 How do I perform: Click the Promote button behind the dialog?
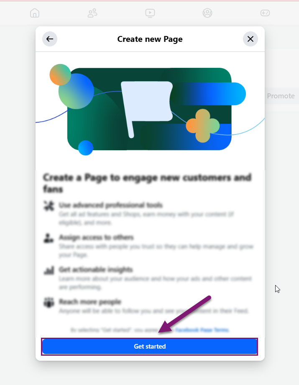click(x=281, y=96)
